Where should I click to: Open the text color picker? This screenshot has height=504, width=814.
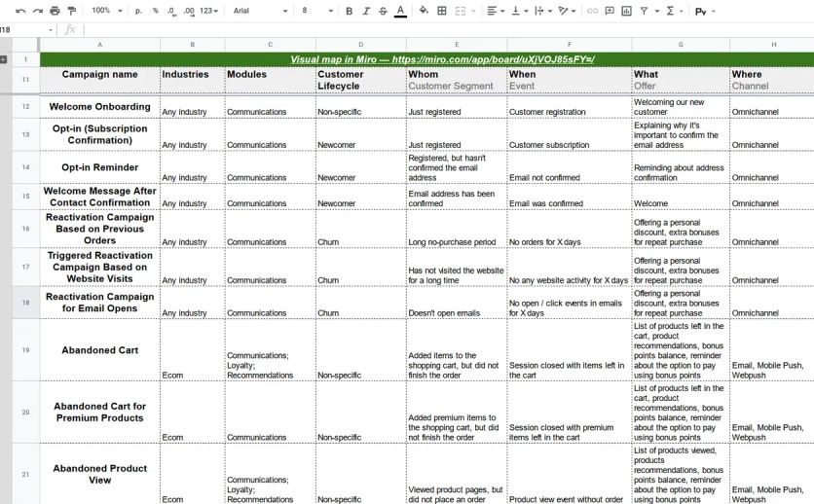(x=400, y=11)
